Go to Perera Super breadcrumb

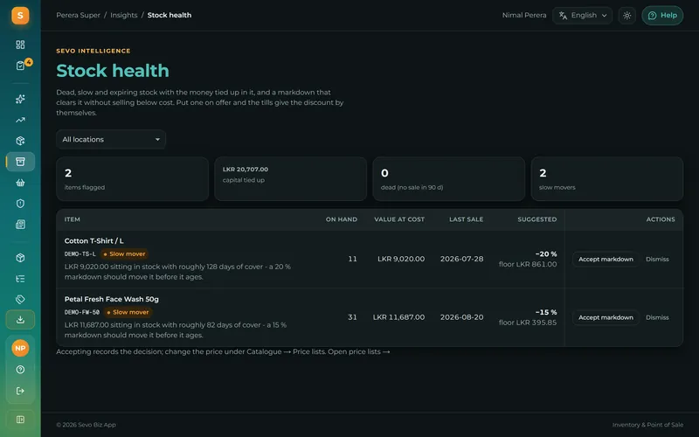(78, 15)
